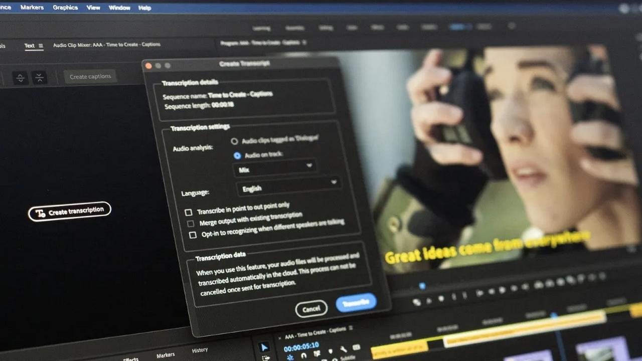Screen dimensions: 642x361
Task: Open the English language dropdown
Action: [x=288, y=186]
